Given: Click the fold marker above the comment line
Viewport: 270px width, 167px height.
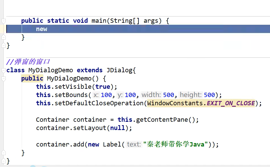Looking at the screenshot, I should click(x=3, y=46).
